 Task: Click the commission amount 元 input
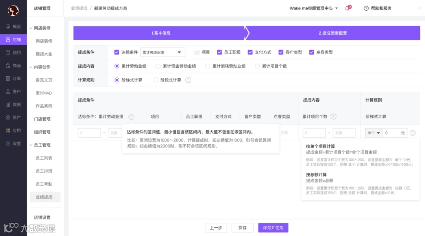tap(395, 133)
